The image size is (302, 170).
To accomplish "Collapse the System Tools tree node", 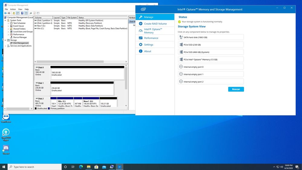I will 5,20.
